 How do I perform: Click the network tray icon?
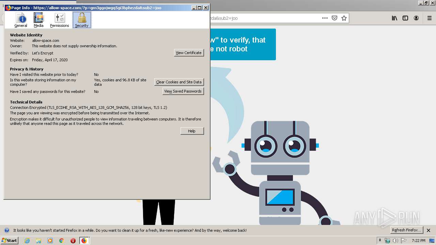tap(387, 241)
